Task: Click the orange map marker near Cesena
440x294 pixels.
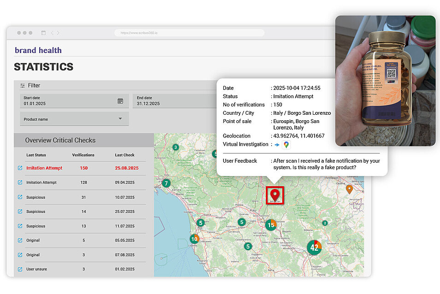Action: (x=349, y=188)
